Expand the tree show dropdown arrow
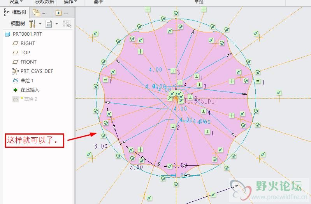This screenshot has width=311, height=204. click(56, 24)
